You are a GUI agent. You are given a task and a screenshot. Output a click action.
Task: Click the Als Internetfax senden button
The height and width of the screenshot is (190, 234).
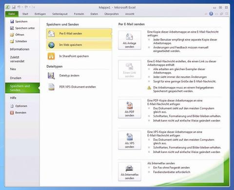130,171
